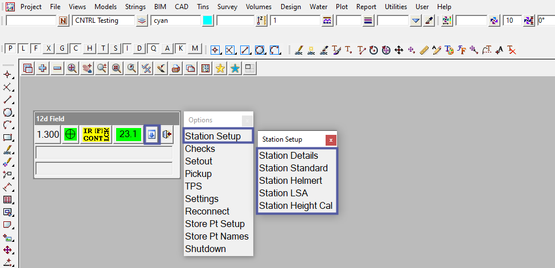Click the model layers icon beside CNTRL Testing
The height and width of the screenshot is (268, 555).
142,20
